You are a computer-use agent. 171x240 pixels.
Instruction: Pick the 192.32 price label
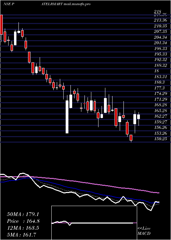(160, 60)
